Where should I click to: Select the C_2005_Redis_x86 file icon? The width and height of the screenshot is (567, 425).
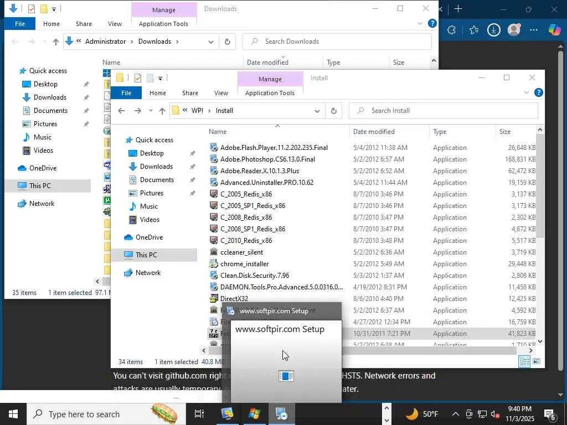coord(214,194)
